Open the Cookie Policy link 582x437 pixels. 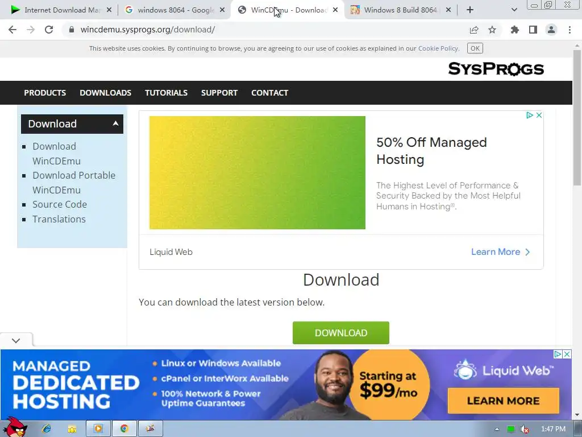438,48
